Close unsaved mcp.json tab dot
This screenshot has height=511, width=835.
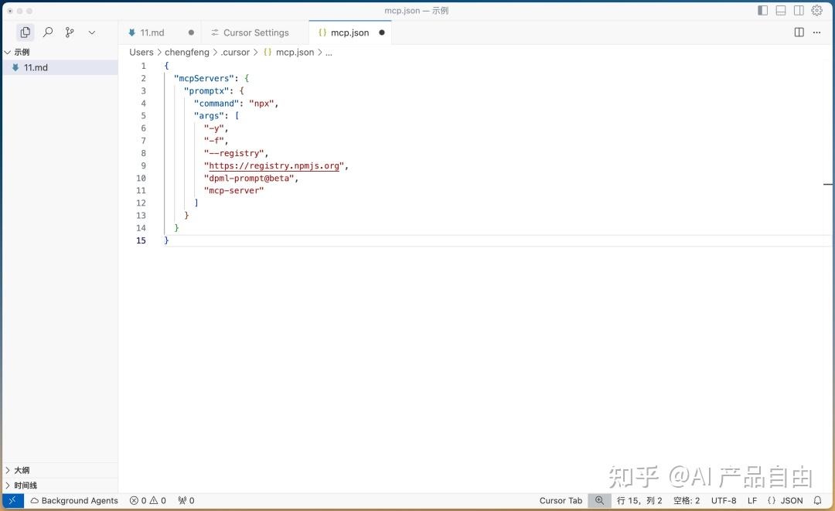tap(382, 32)
